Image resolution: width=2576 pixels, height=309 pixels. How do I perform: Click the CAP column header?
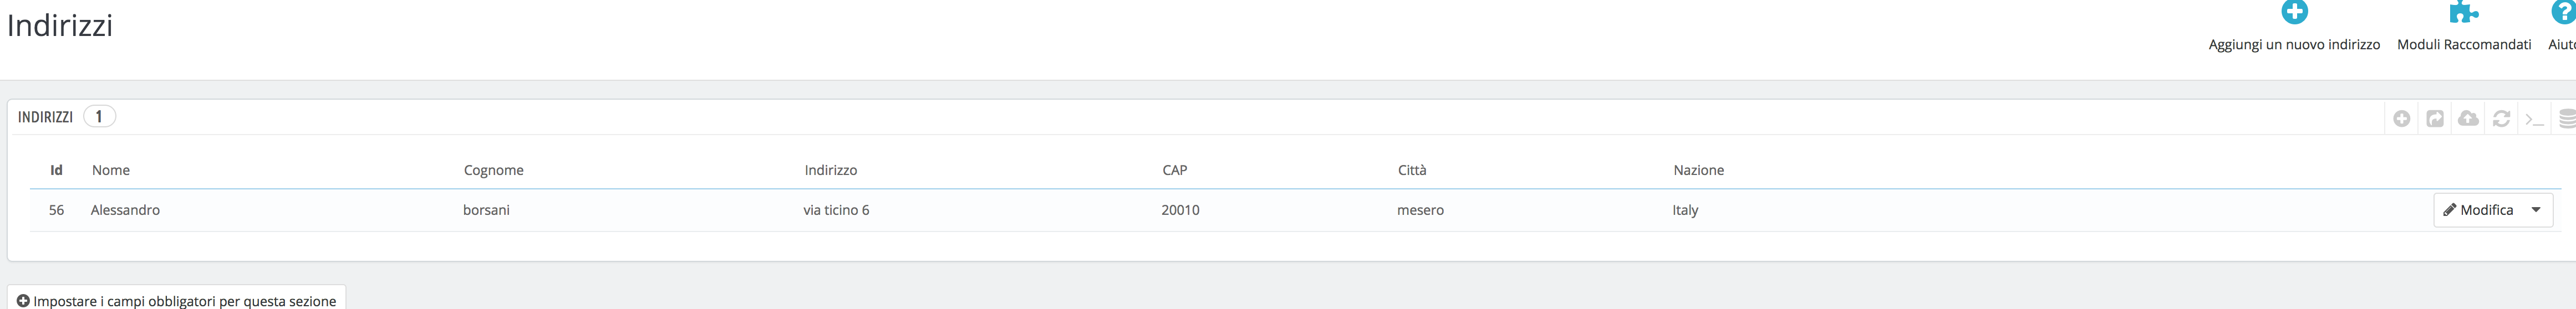(x=1174, y=170)
